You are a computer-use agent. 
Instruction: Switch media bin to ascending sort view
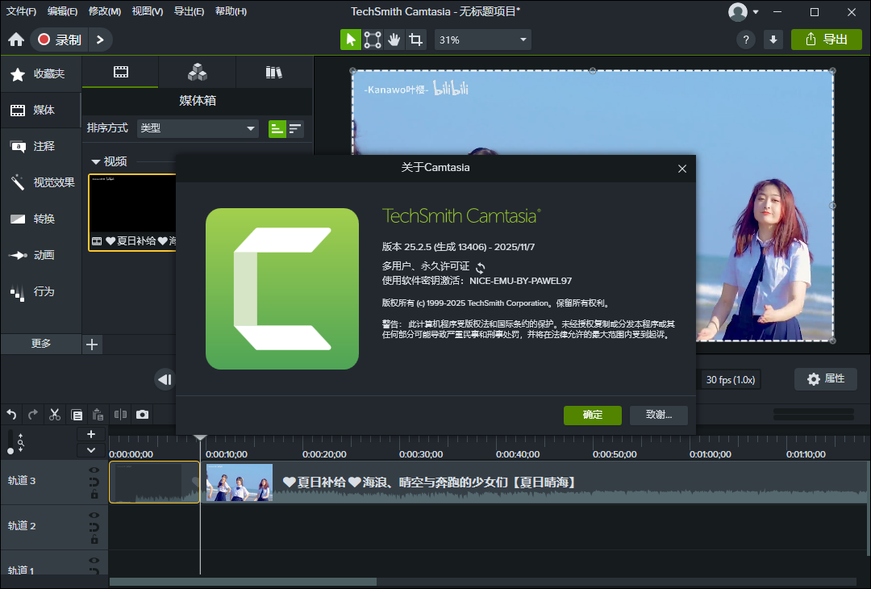point(277,129)
